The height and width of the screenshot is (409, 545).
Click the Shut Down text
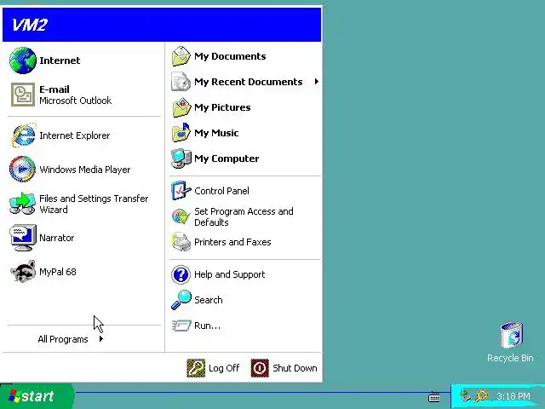295,368
